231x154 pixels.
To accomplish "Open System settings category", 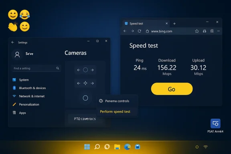I will tap(24, 80).
